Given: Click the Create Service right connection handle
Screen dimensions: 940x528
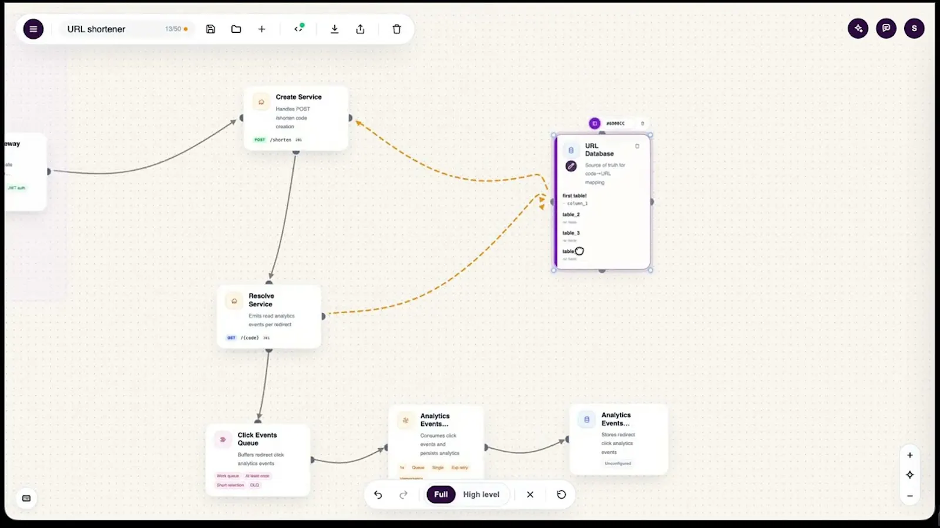Looking at the screenshot, I should coord(350,118).
